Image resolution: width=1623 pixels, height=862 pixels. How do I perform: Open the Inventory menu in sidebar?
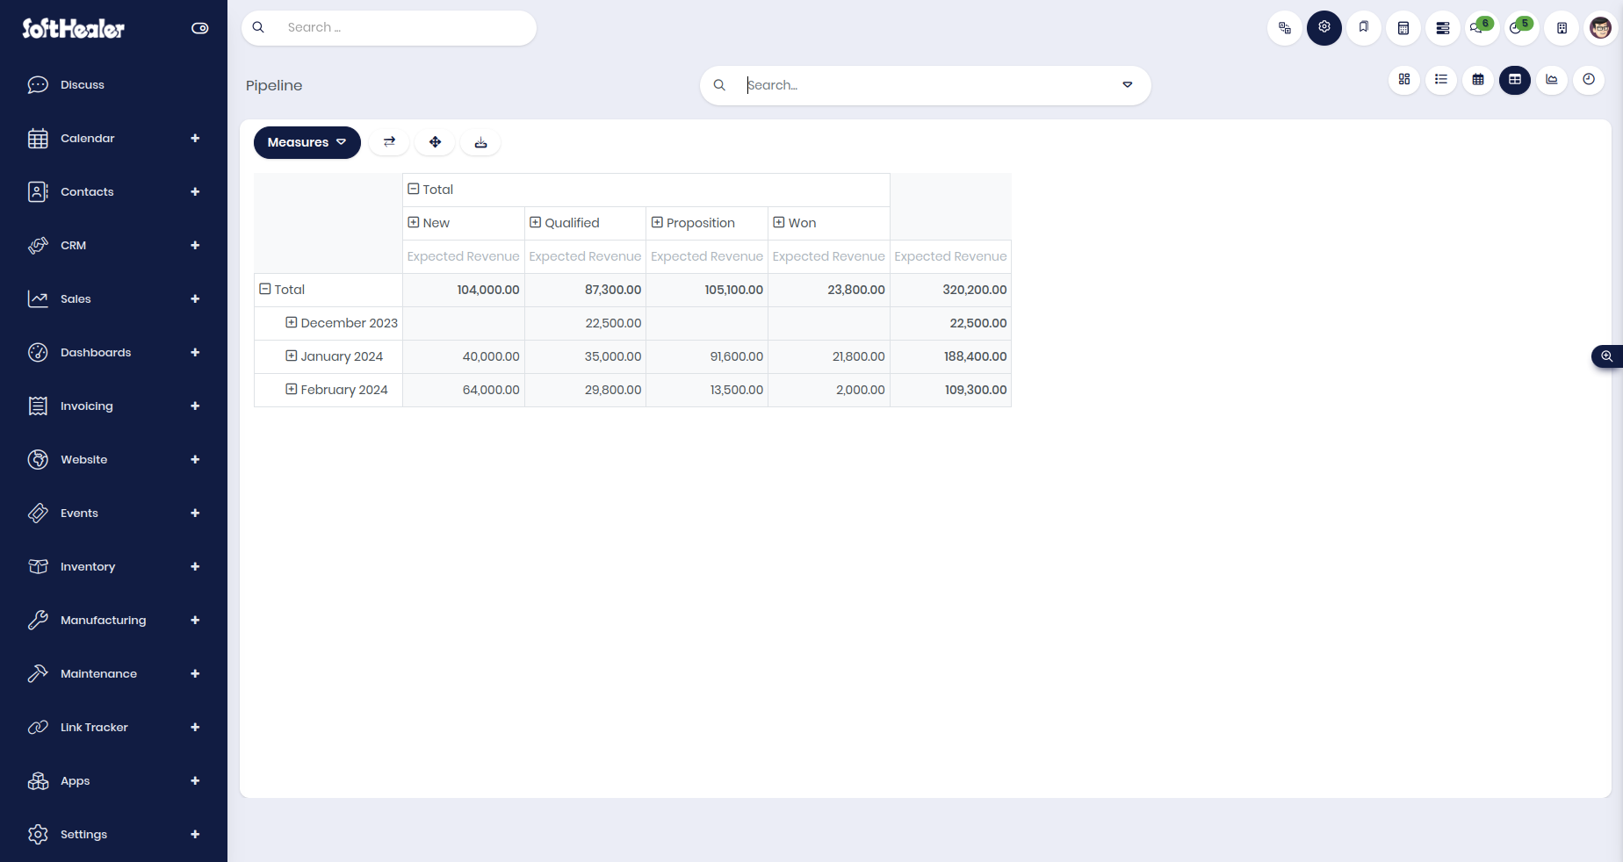click(x=113, y=567)
